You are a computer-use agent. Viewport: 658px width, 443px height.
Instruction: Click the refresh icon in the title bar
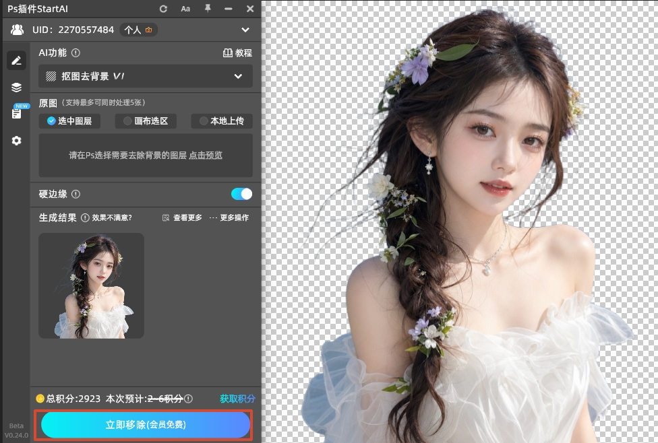click(163, 9)
